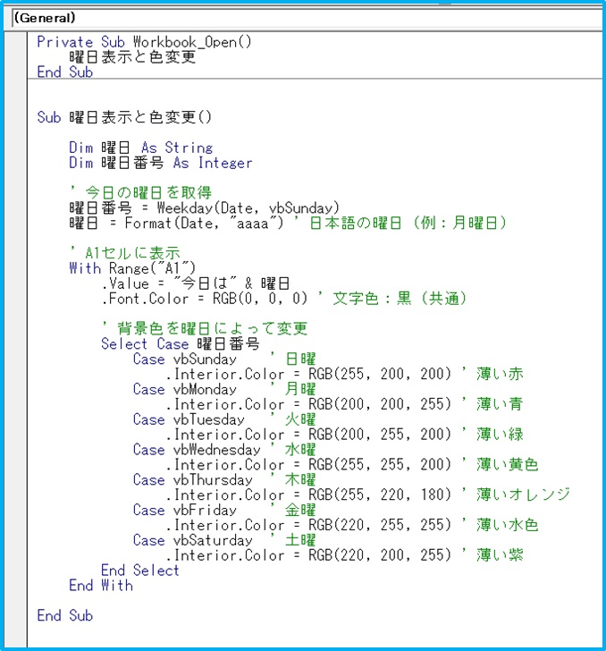Viewport: 606px width, 651px height.
Task: Click the 'End With' line
Action: pyautogui.click(x=101, y=586)
